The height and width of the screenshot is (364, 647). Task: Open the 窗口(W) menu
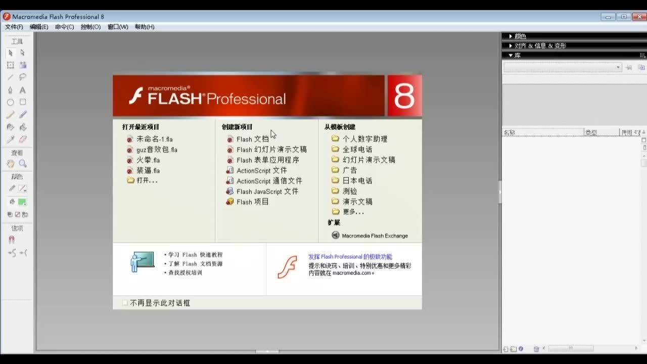point(118,27)
